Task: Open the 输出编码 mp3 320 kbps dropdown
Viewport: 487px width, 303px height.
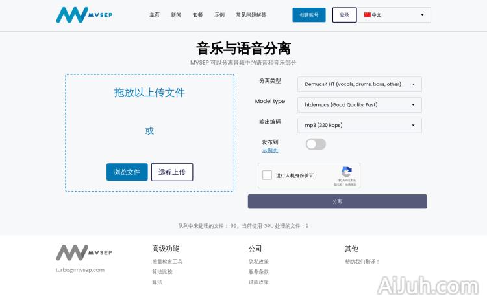Action: point(359,126)
